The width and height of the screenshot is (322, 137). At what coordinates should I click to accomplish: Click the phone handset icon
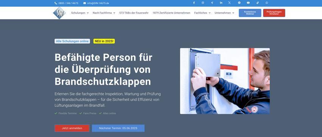point(56,3)
